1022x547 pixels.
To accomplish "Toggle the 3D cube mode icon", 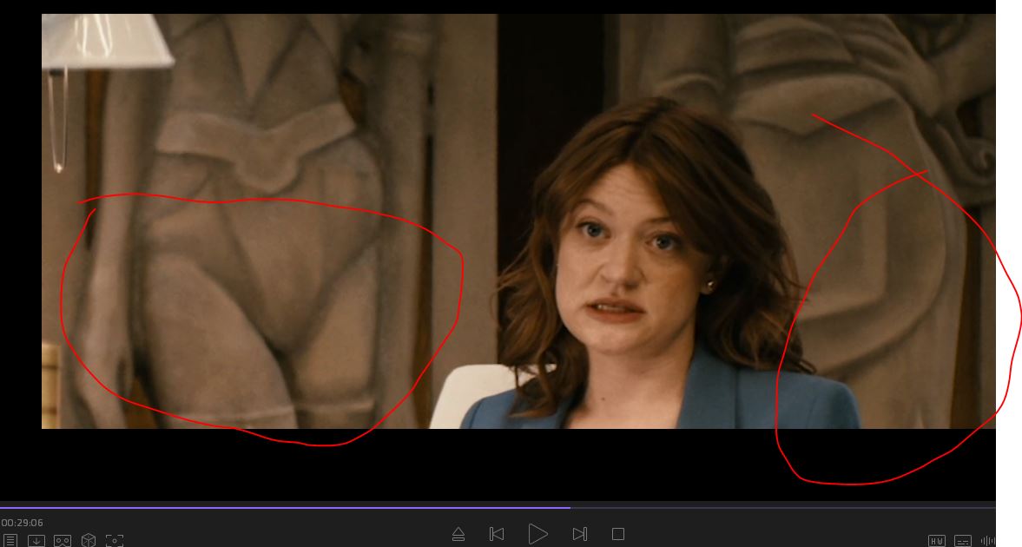I will point(89,540).
